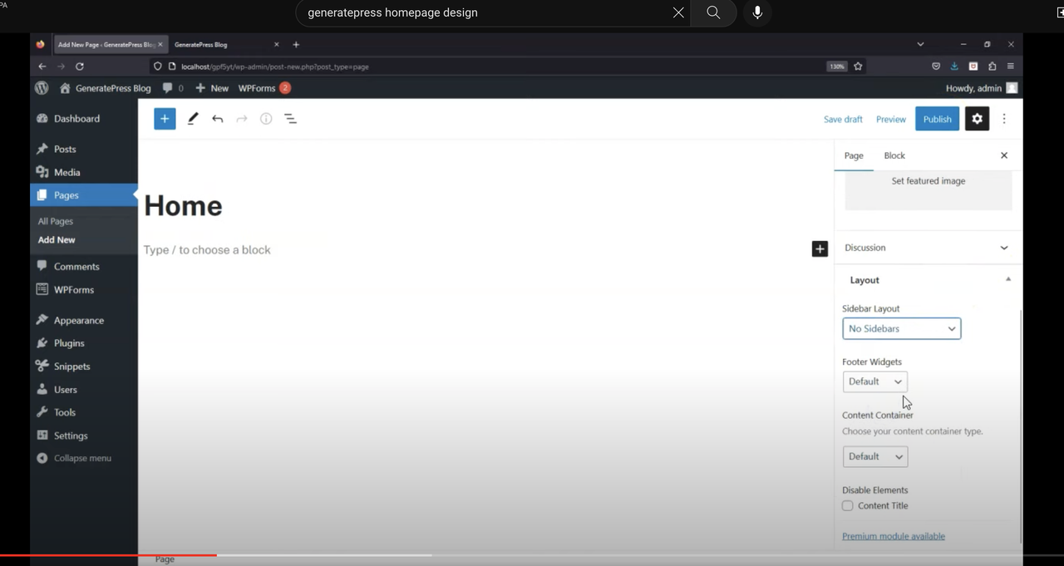This screenshot has width=1064, height=566.
Task: Click the Save to Pocket icon
Action: click(936, 66)
